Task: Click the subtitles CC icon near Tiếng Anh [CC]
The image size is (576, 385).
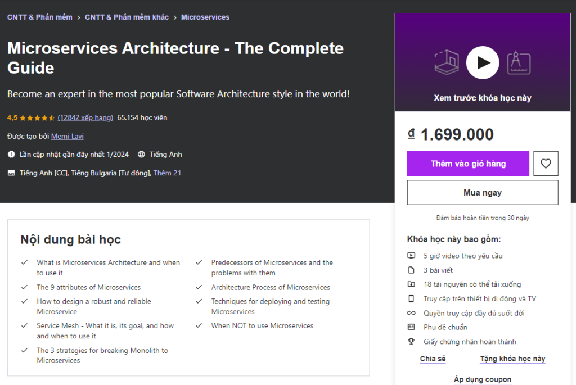Action: coord(11,173)
